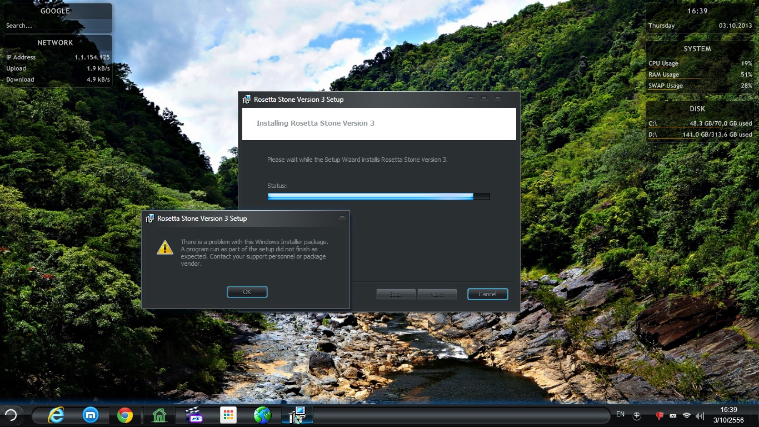Click the "Installing Rosetta Stone Version 3" heading

click(x=316, y=123)
